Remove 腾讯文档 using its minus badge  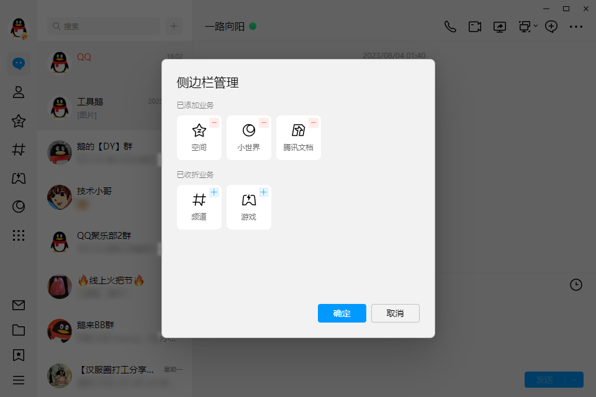pos(313,123)
